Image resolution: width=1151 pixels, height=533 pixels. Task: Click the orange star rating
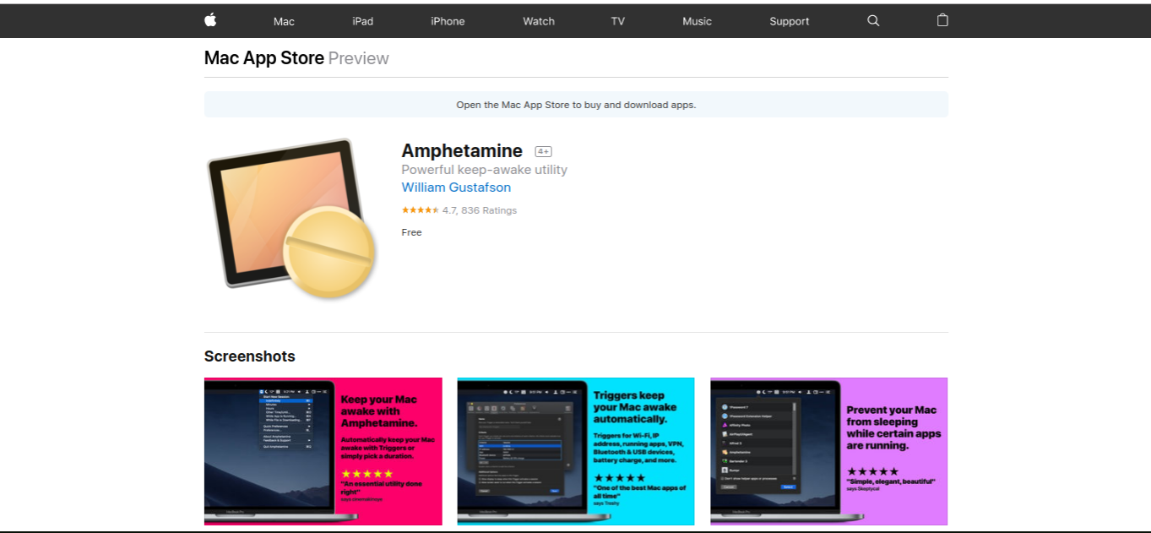tap(420, 210)
